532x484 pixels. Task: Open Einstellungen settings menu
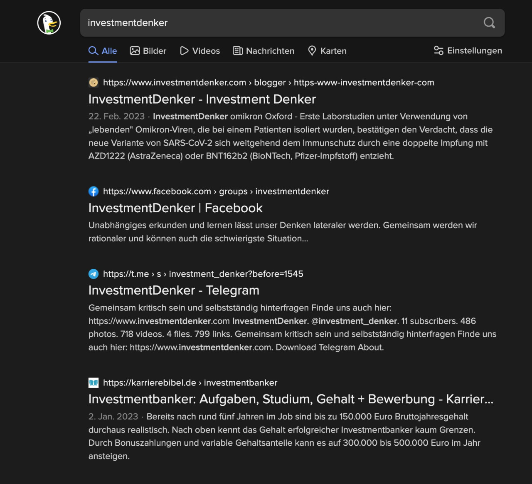468,51
